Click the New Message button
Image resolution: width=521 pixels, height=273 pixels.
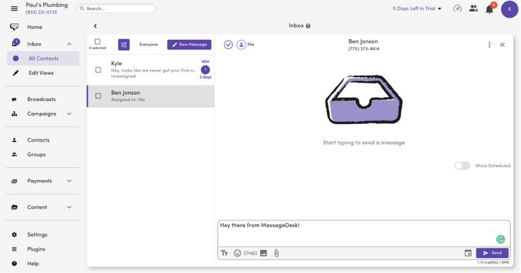[x=189, y=45]
